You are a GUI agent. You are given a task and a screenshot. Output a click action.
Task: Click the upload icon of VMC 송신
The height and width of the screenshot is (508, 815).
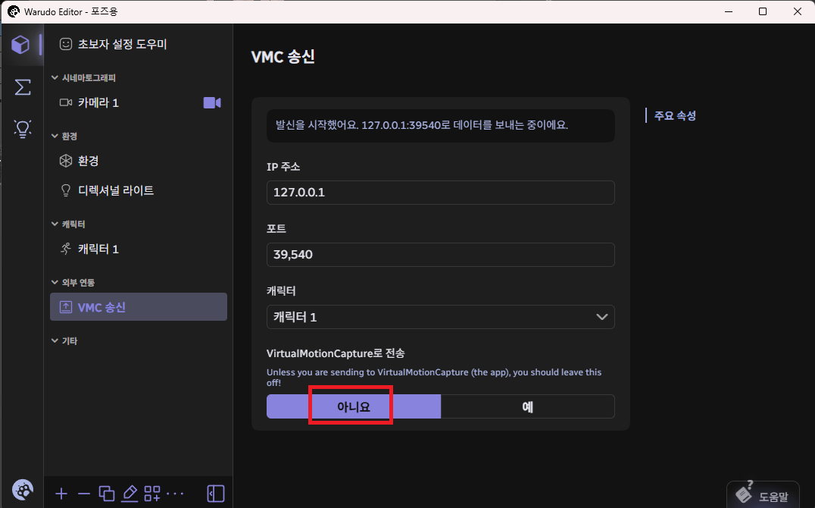tap(65, 307)
